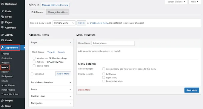The width and height of the screenshot is (203, 109).
Task: Click the Posts pushpin icon
Action: click(2, 11)
